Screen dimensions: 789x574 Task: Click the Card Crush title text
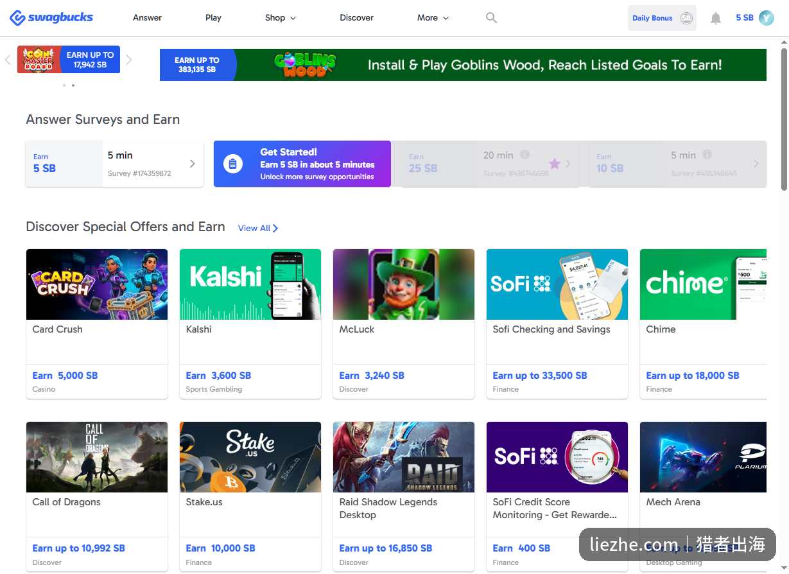click(57, 329)
